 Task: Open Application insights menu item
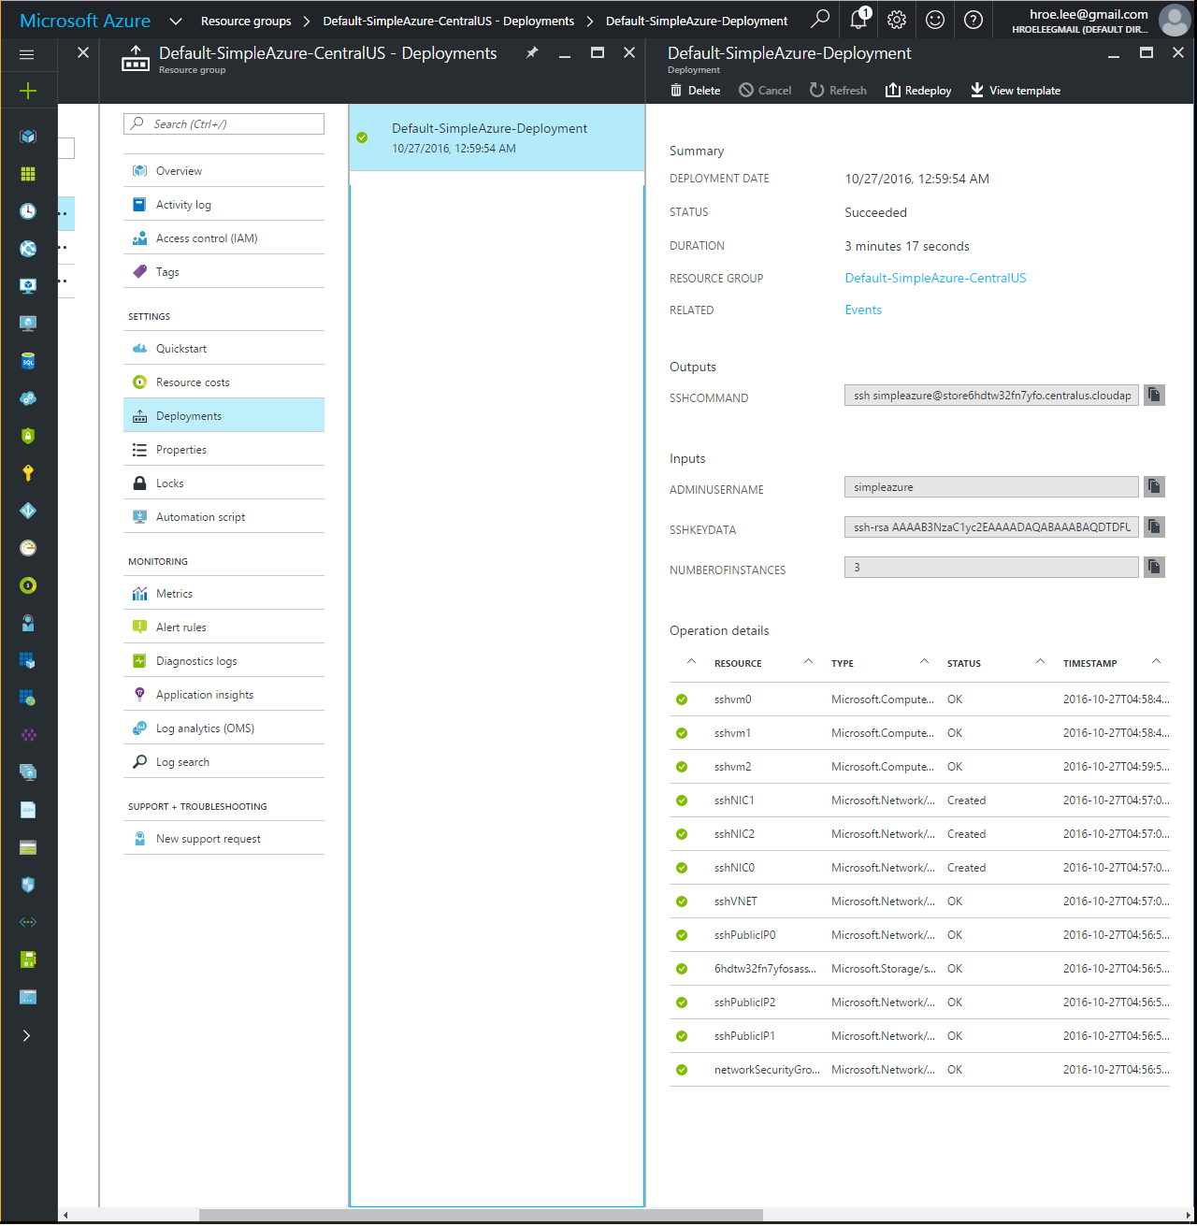pos(224,695)
